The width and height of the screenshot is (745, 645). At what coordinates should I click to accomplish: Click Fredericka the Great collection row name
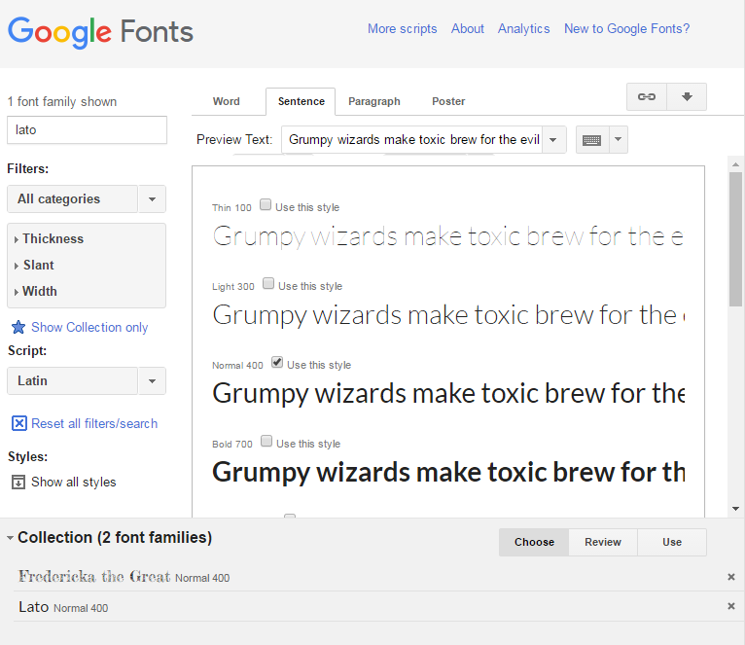tap(94, 577)
